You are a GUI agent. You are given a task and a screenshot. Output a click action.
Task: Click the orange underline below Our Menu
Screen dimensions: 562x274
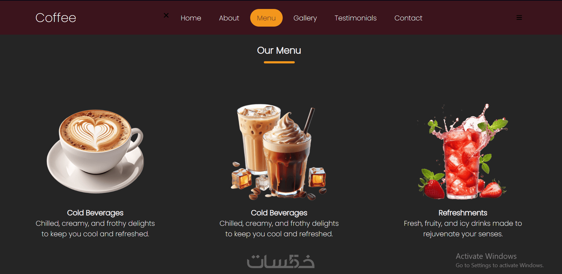(279, 62)
